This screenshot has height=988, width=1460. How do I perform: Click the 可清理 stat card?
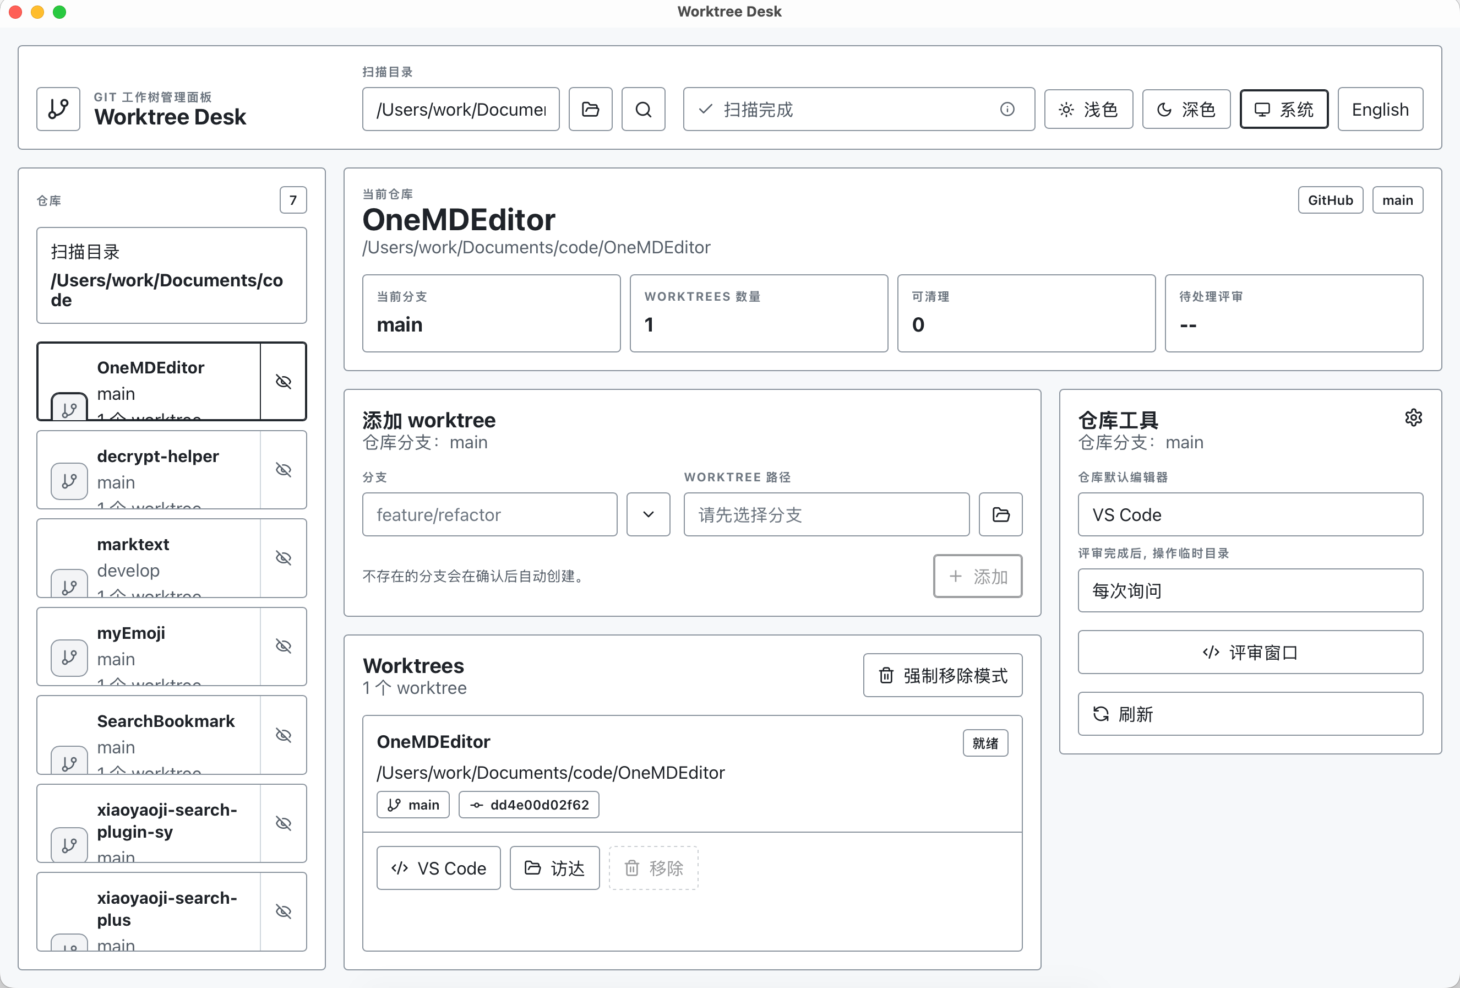[x=1027, y=313]
